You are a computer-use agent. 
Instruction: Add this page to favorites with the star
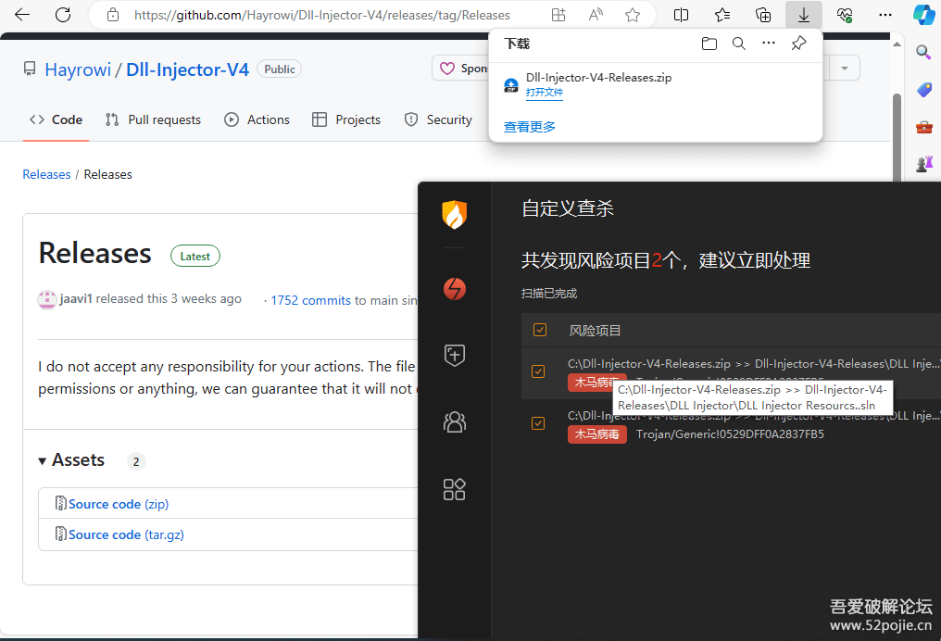point(633,15)
